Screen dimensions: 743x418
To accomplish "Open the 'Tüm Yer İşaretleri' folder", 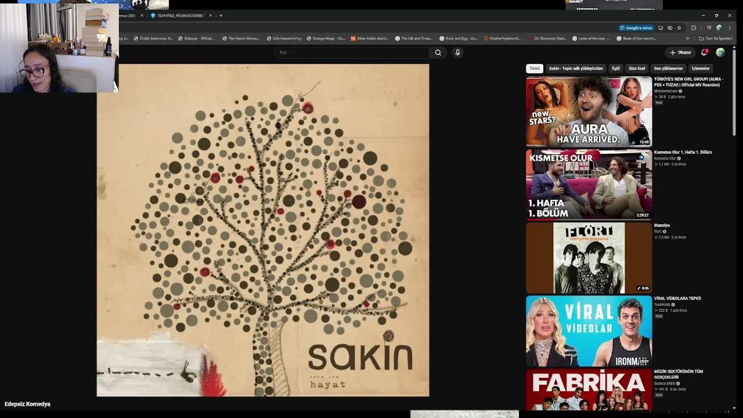I will pyautogui.click(x=716, y=38).
